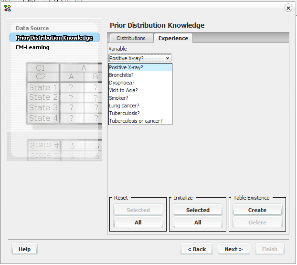
Task: Close the wizard dialog window
Action: click(x=288, y=8)
